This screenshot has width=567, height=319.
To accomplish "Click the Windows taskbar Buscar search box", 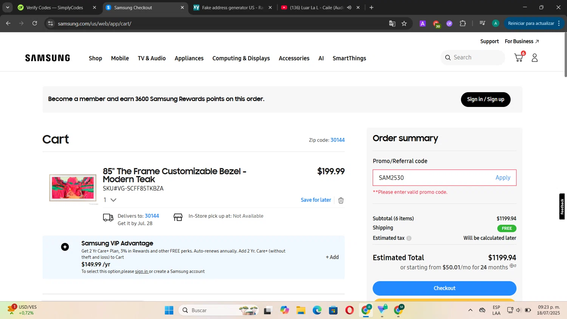I will [218, 310].
